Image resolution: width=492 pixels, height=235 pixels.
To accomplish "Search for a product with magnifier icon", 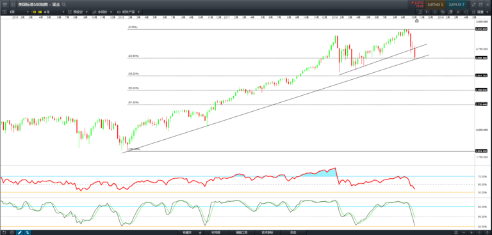I will [x=63, y=4].
